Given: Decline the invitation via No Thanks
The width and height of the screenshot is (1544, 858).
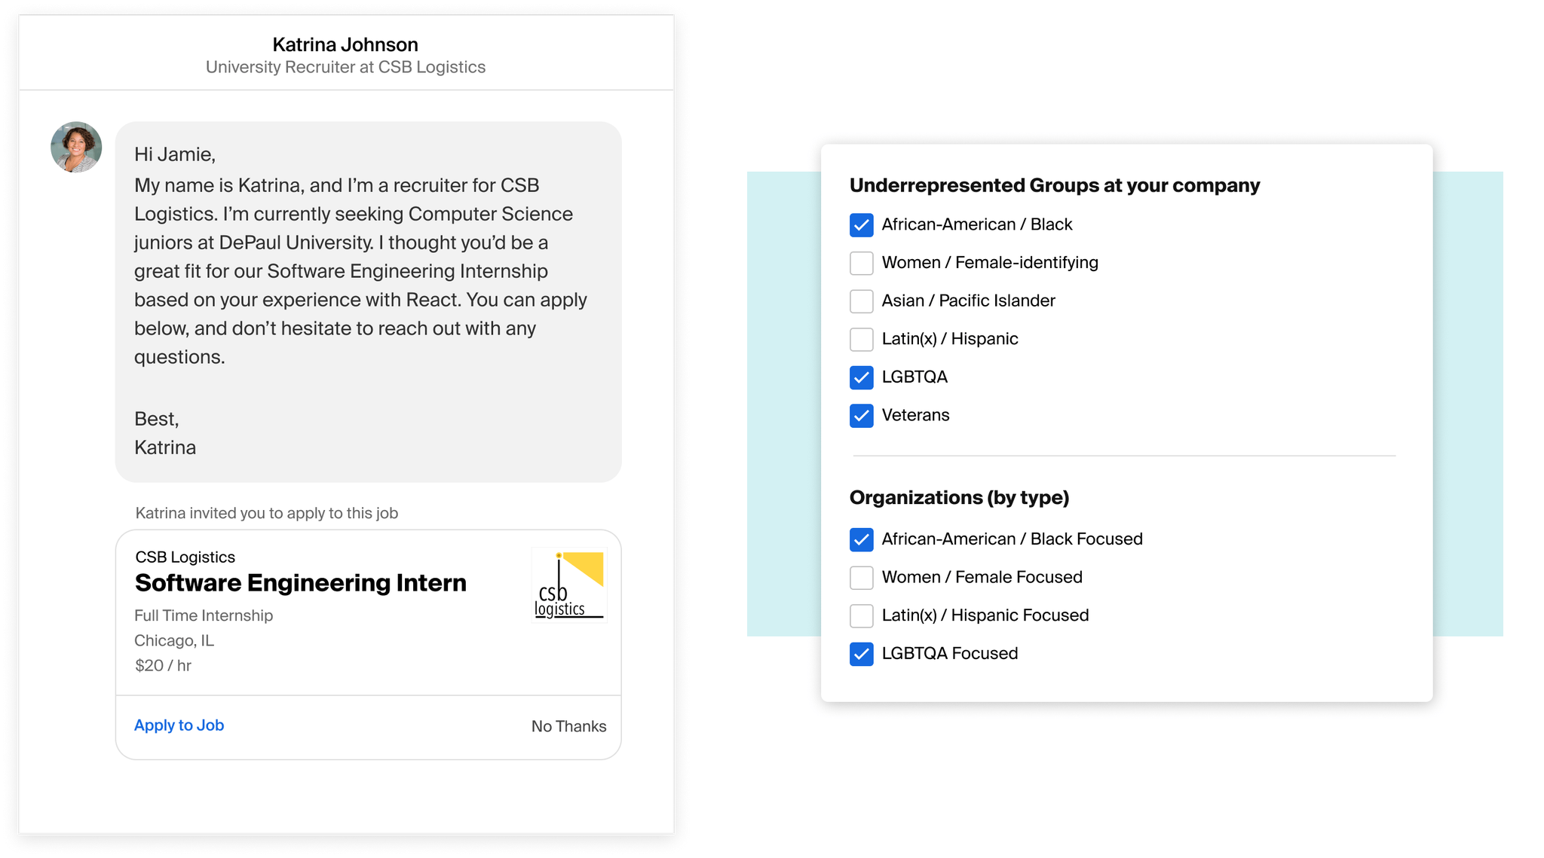Looking at the screenshot, I should (568, 726).
